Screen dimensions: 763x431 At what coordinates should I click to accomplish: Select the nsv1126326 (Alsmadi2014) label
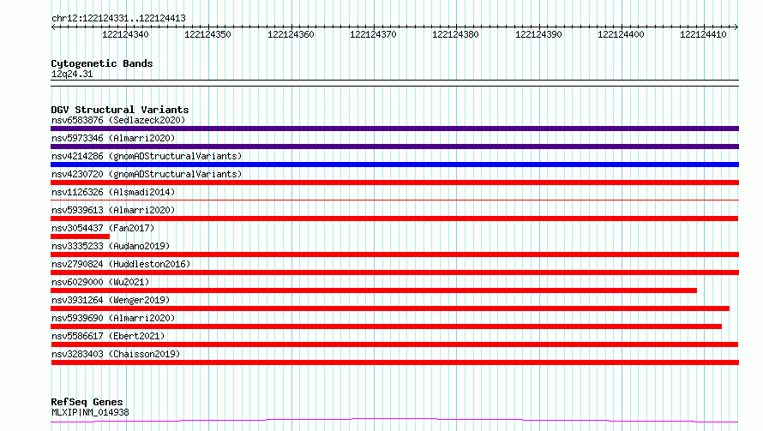tap(113, 192)
